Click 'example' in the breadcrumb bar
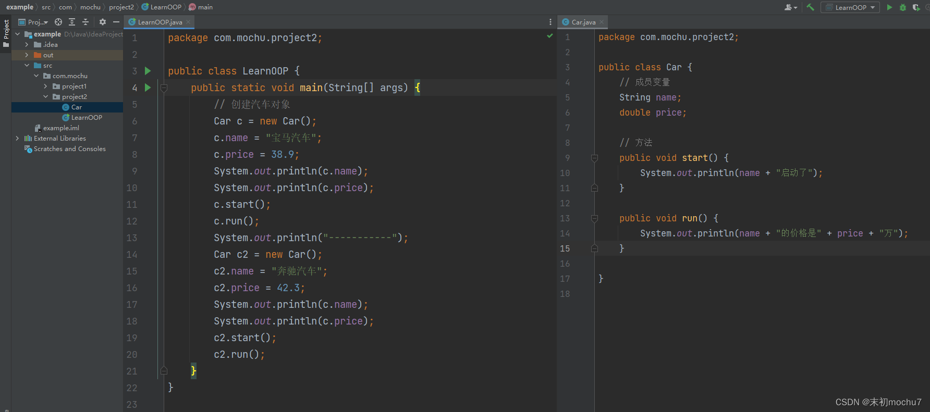The width and height of the screenshot is (930, 412). point(20,7)
